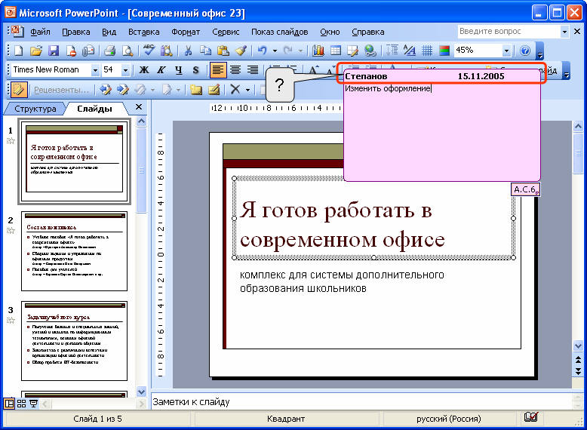Toggle Show/Hide Markup
587x430 pixels.
click(x=17, y=90)
